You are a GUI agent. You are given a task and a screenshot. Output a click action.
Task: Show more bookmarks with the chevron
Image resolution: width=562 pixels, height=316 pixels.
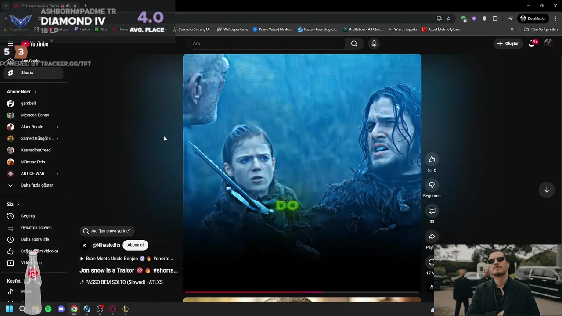[x=512, y=29]
